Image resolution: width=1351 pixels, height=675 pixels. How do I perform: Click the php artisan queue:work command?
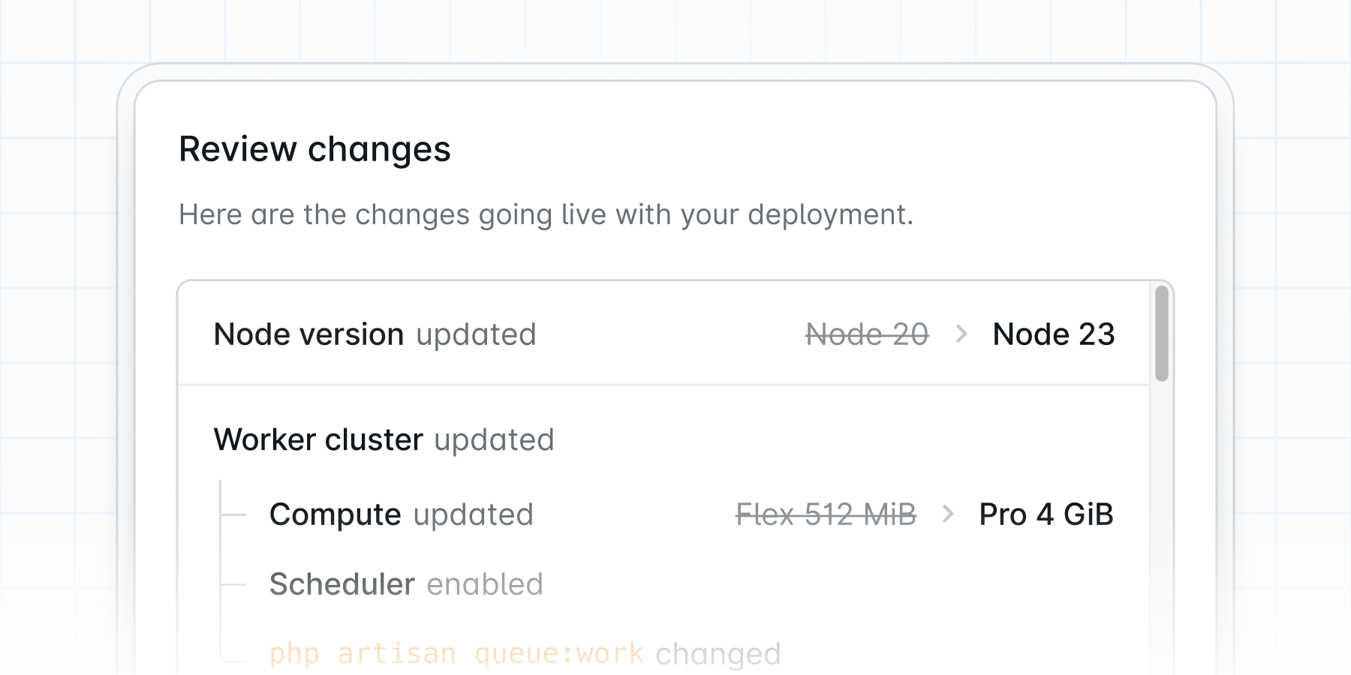click(x=456, y=653)
